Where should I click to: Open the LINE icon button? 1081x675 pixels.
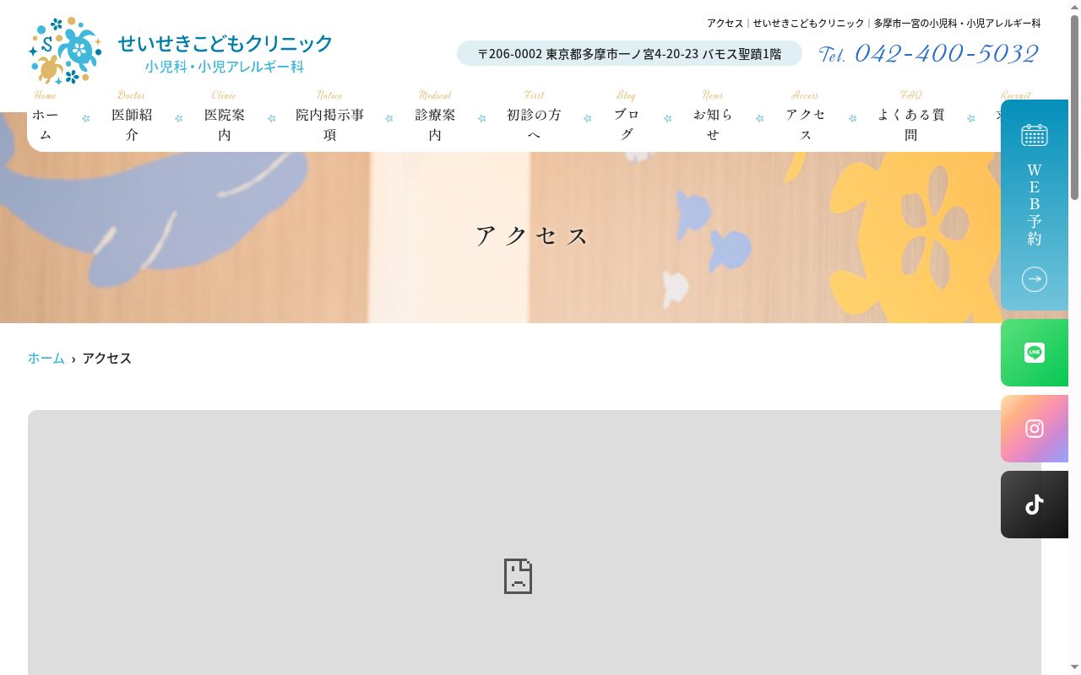coord(1035,353)
